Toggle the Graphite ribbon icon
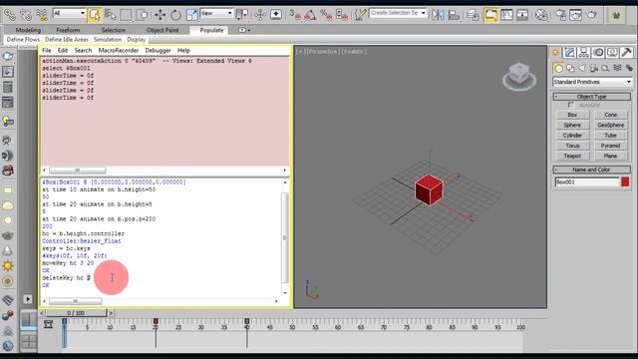The width and height of the screenshot is (638, 359). coord(491,15)
